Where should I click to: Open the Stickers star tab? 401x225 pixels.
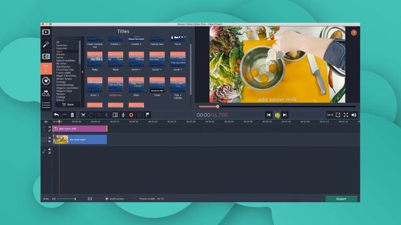46,81
